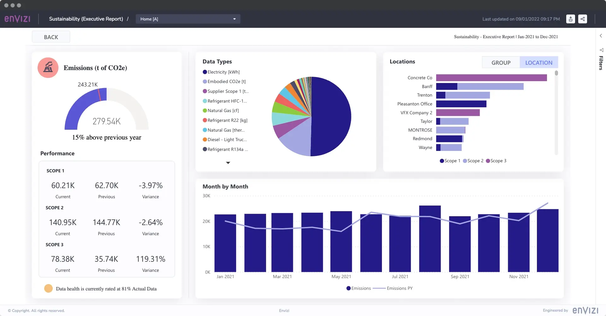Image resolution: width=606 pixels, height=316 pixels.
Task: Click the emissions factory icon
Action: coord(48,68)
